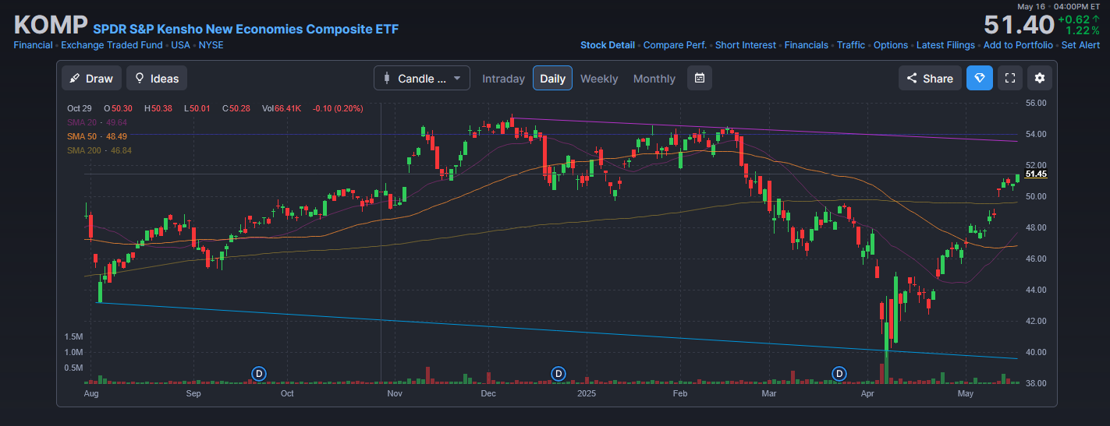The height and width of the screenshot is (426, 1110).
Task: Expand the Candle chart type dropdown
Action: coord(422,78)
